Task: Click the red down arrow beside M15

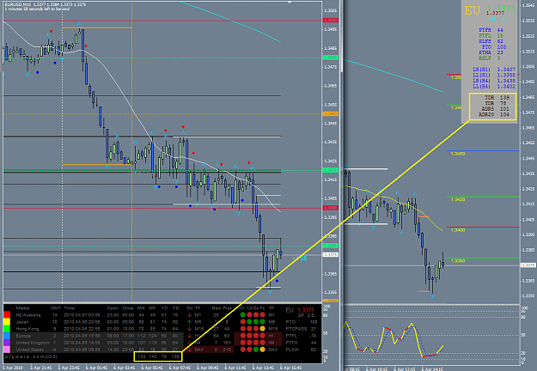Action: [189, 329]
